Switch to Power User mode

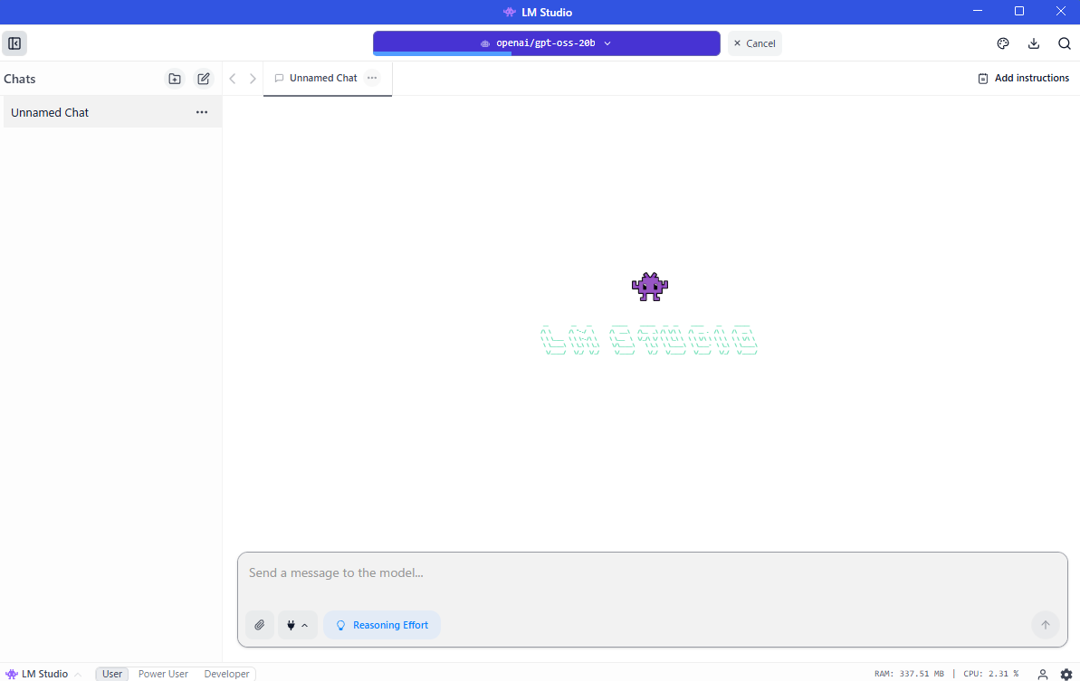(163, 674)
